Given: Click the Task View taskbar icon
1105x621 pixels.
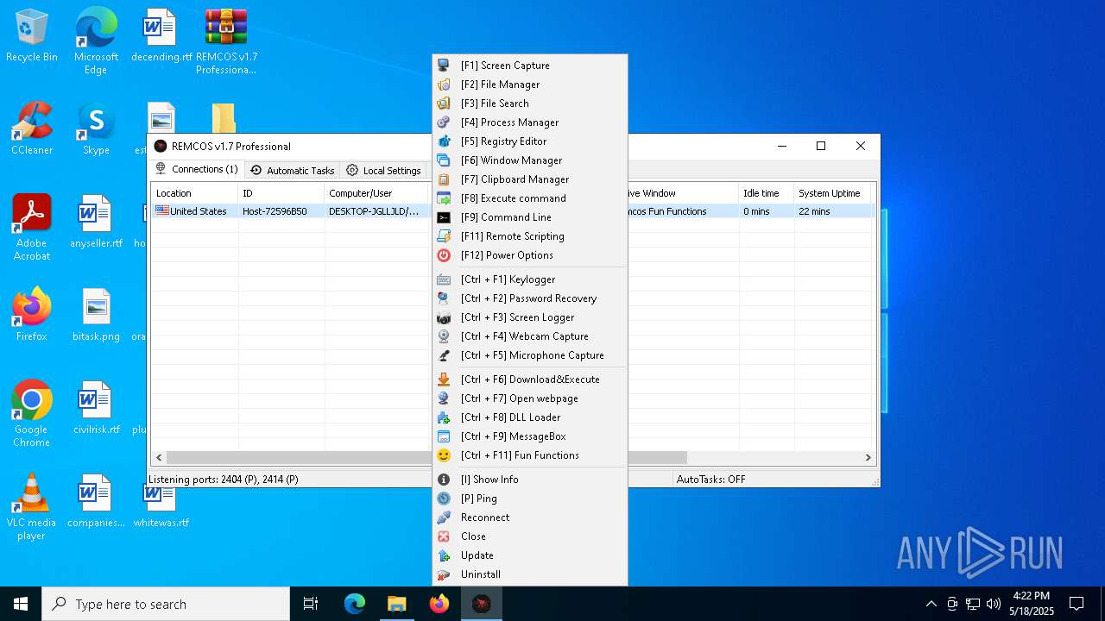Looking at the screenshot, I should [311, 604].
